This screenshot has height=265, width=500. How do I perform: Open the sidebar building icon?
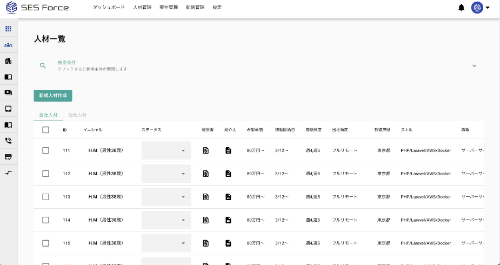pyautogui.click(x=9, y=61)
